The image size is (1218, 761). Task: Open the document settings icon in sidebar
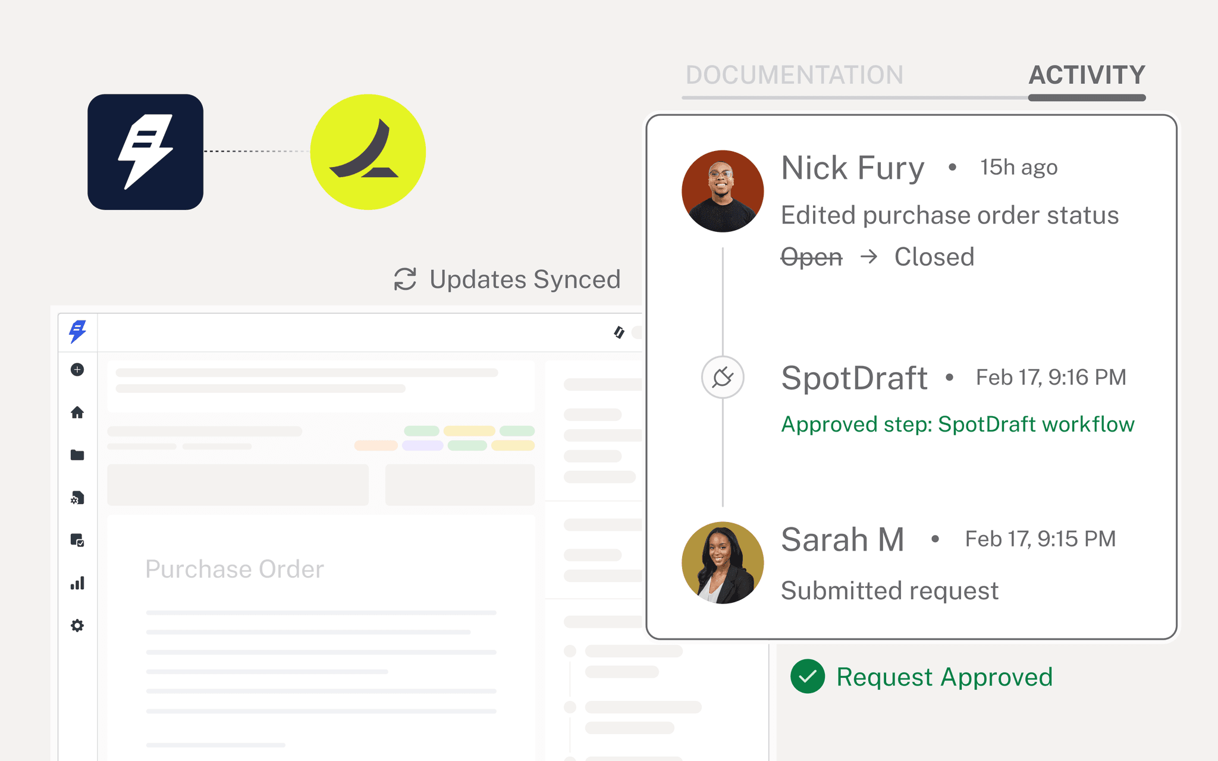77,498
